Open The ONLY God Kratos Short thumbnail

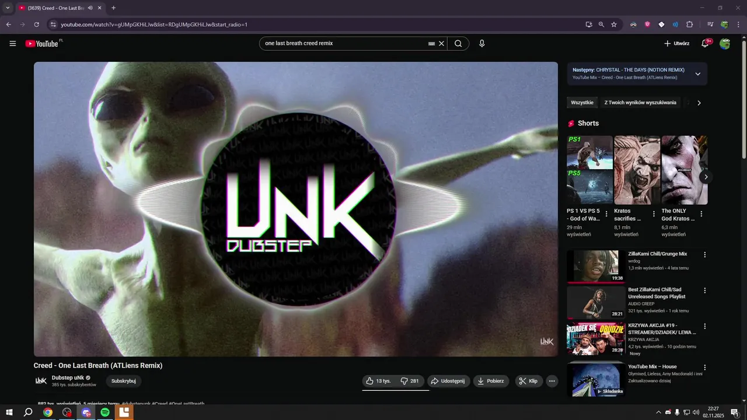tap(684, 170)
